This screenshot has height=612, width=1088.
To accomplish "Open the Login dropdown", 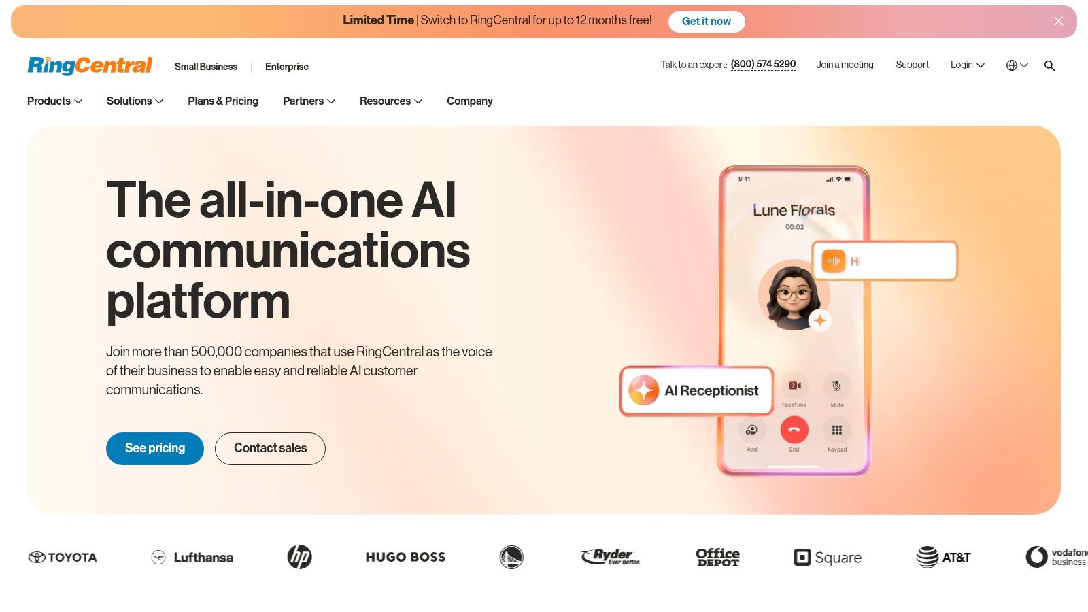I will (x=967, y=65).
